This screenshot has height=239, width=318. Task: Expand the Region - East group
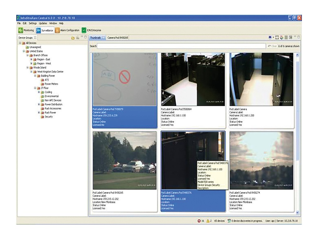pyautogui.click(x=31, y=59)
